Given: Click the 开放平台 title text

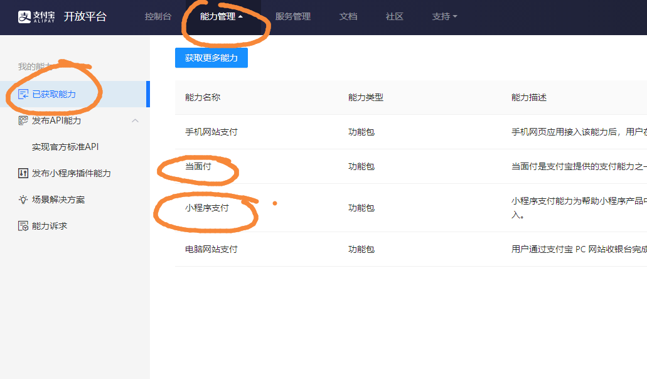Looking at the screenshot, I should click(85, 16).
